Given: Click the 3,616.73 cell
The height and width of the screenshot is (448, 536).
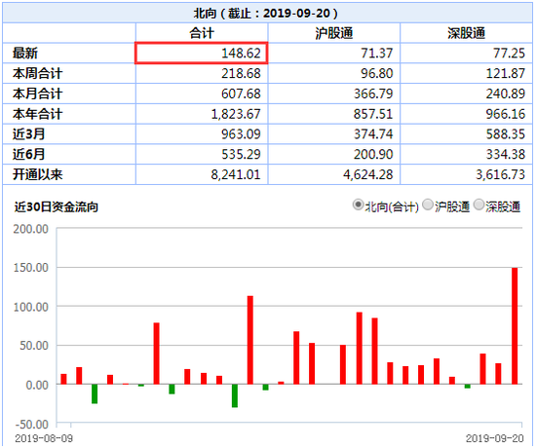Looking at the screenshot, I should pos(466,174).
